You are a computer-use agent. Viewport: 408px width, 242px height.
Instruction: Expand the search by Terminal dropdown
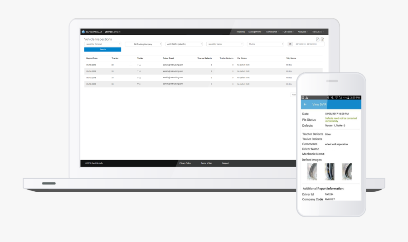102,44
